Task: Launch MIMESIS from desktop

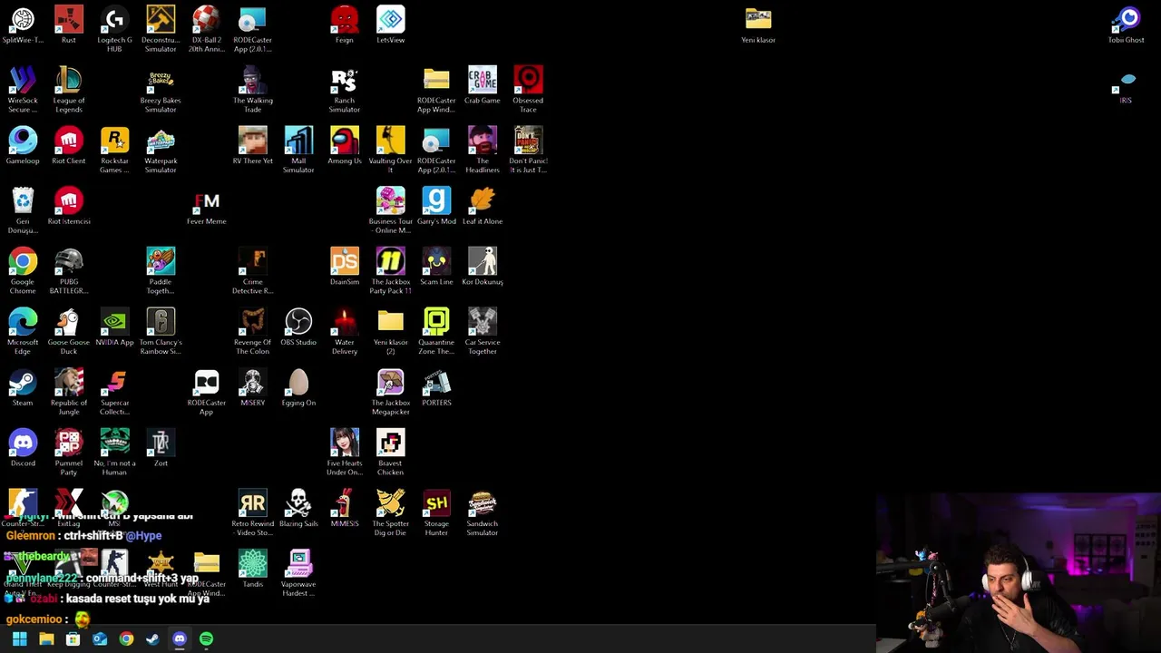Action: tap(345, 509)
